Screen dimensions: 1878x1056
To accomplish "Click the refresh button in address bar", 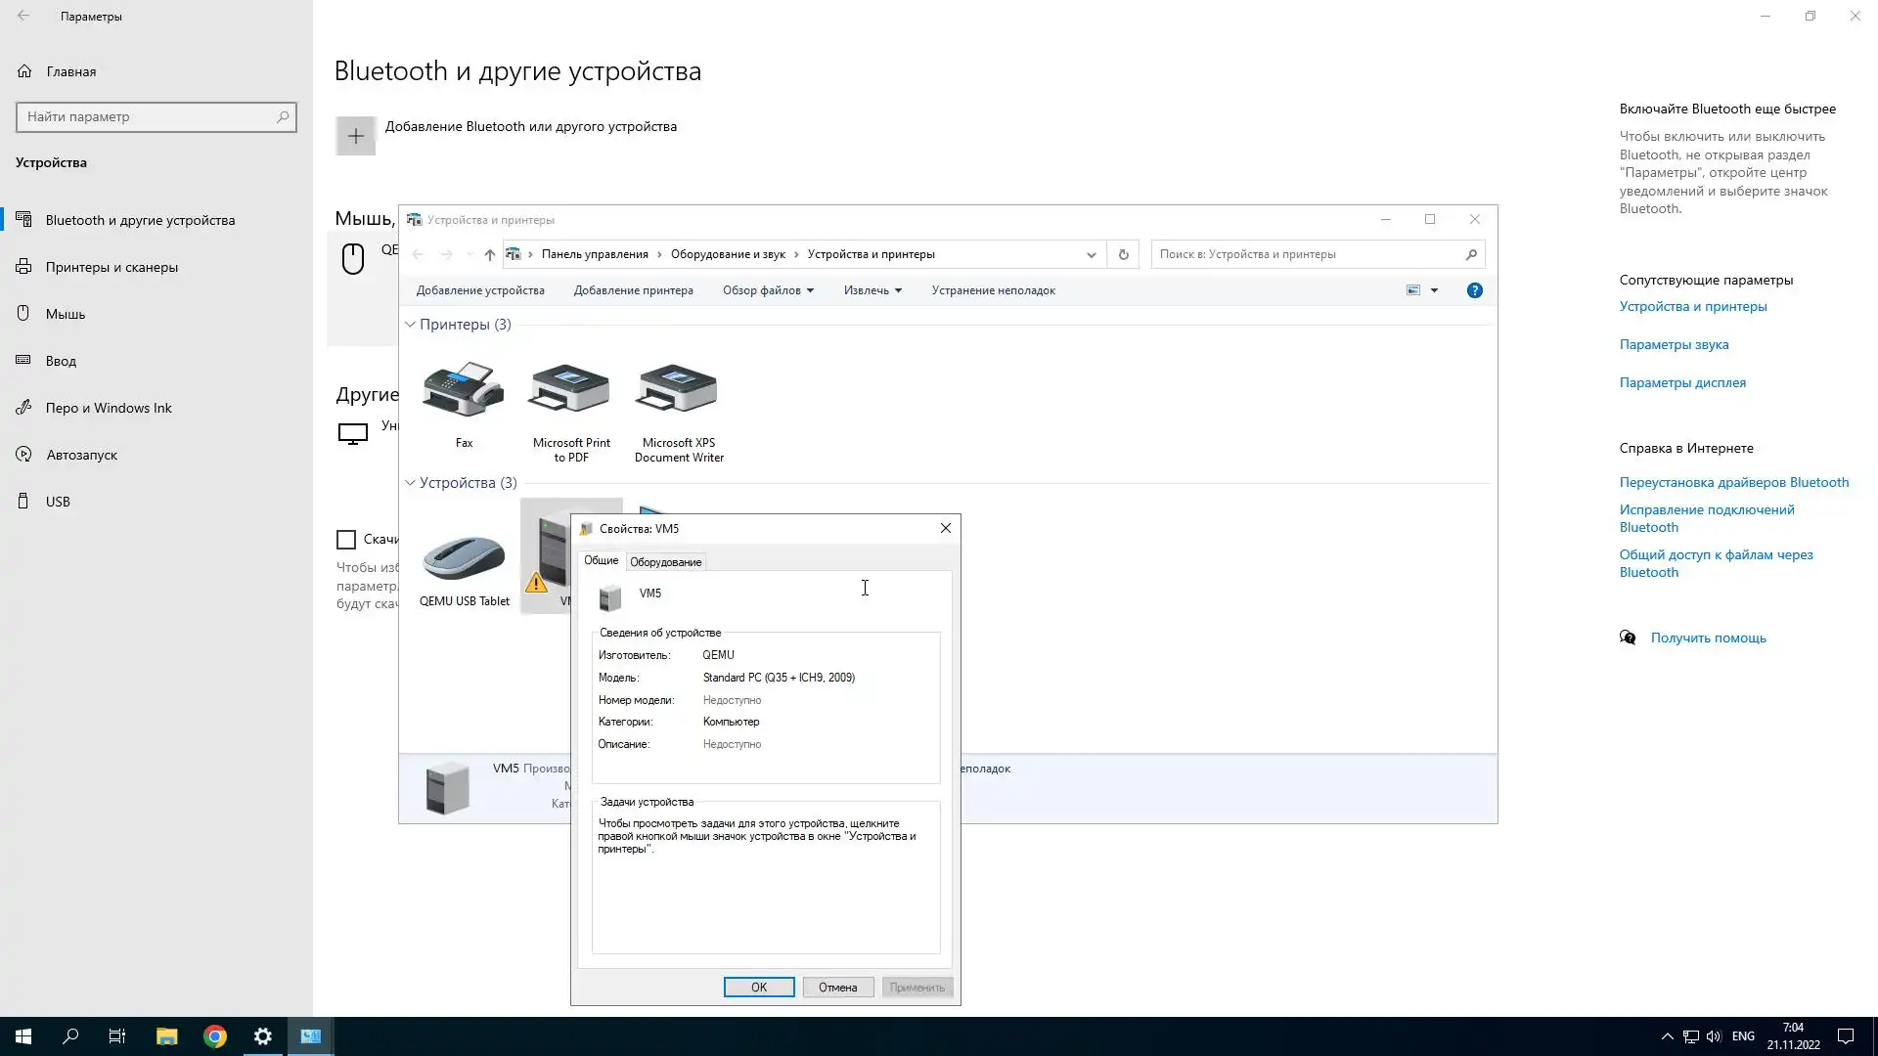I will click(1123, 254).
